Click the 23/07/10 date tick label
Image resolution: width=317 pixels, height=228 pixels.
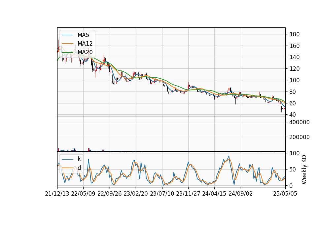point(162,194)
